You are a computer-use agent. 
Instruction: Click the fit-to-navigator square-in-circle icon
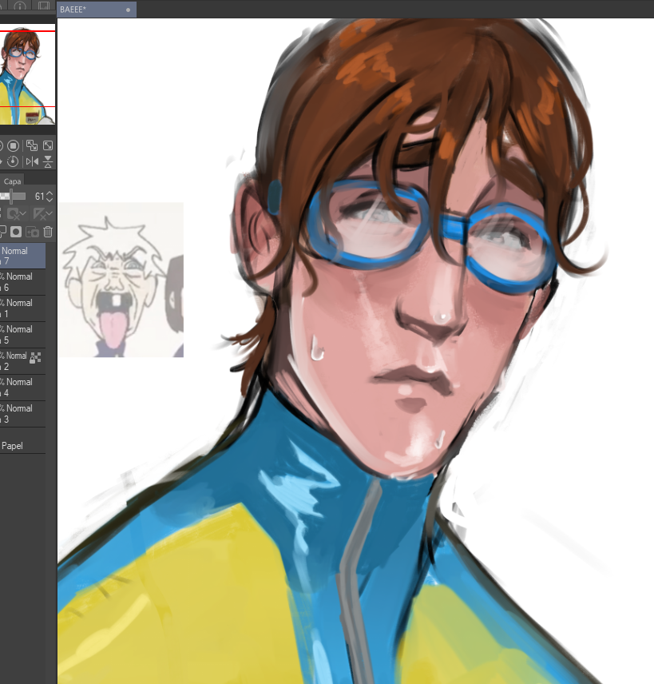pos(13,145)
